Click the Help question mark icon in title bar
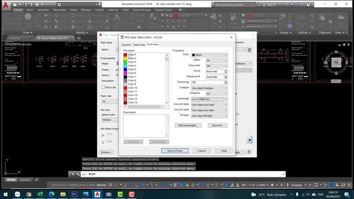Screen dimensions: 354x199 click(308, 4)
